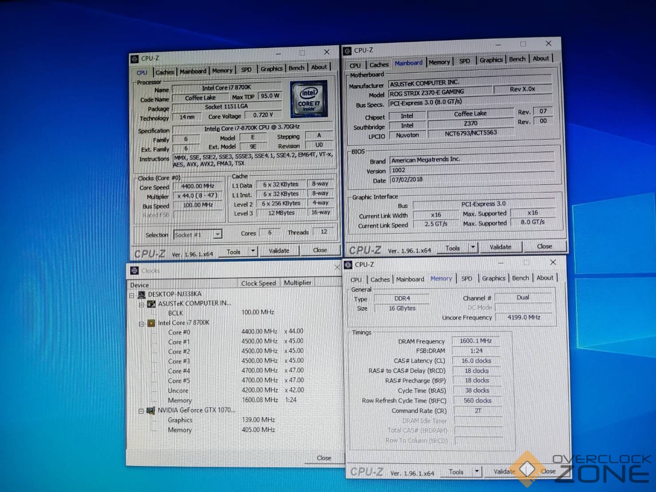The width and height of the screenshot is (656, 492).
Task: Click the motherboard Model field ROG STRIX Z370-E GAMING
Action: pos(440,93)
